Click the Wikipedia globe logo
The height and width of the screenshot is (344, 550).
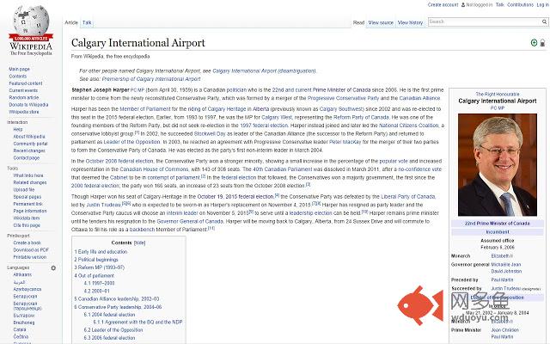pyautogui.click(x=31, y=29)
